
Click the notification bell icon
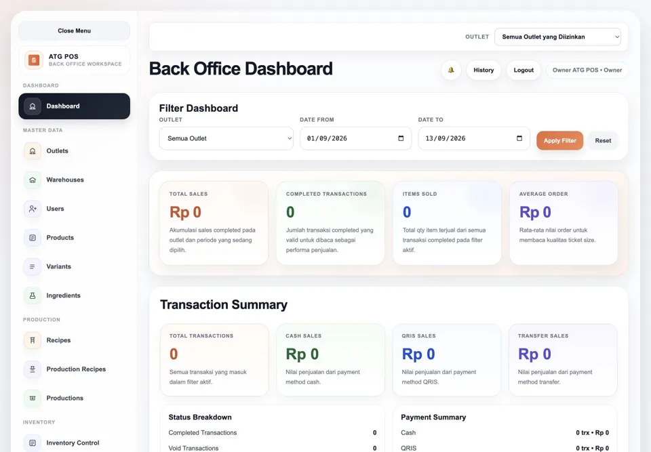pos(451,70)
